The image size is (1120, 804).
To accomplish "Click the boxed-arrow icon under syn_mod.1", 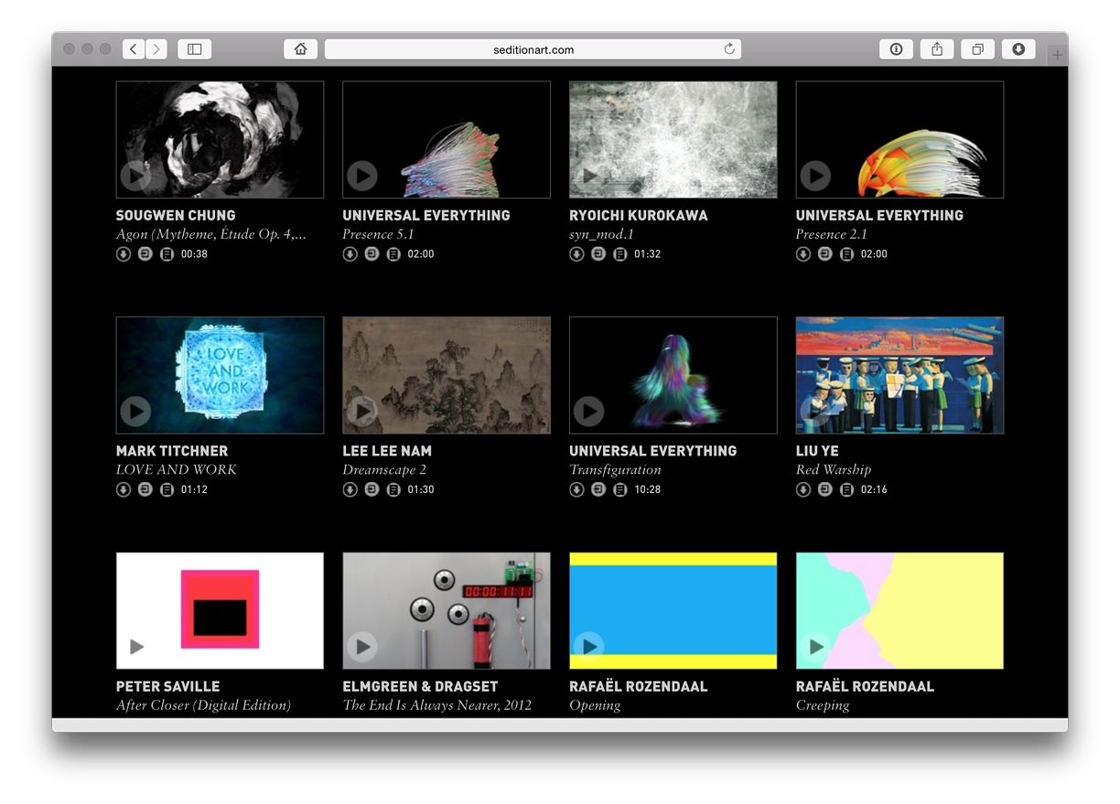I will 598,254.
